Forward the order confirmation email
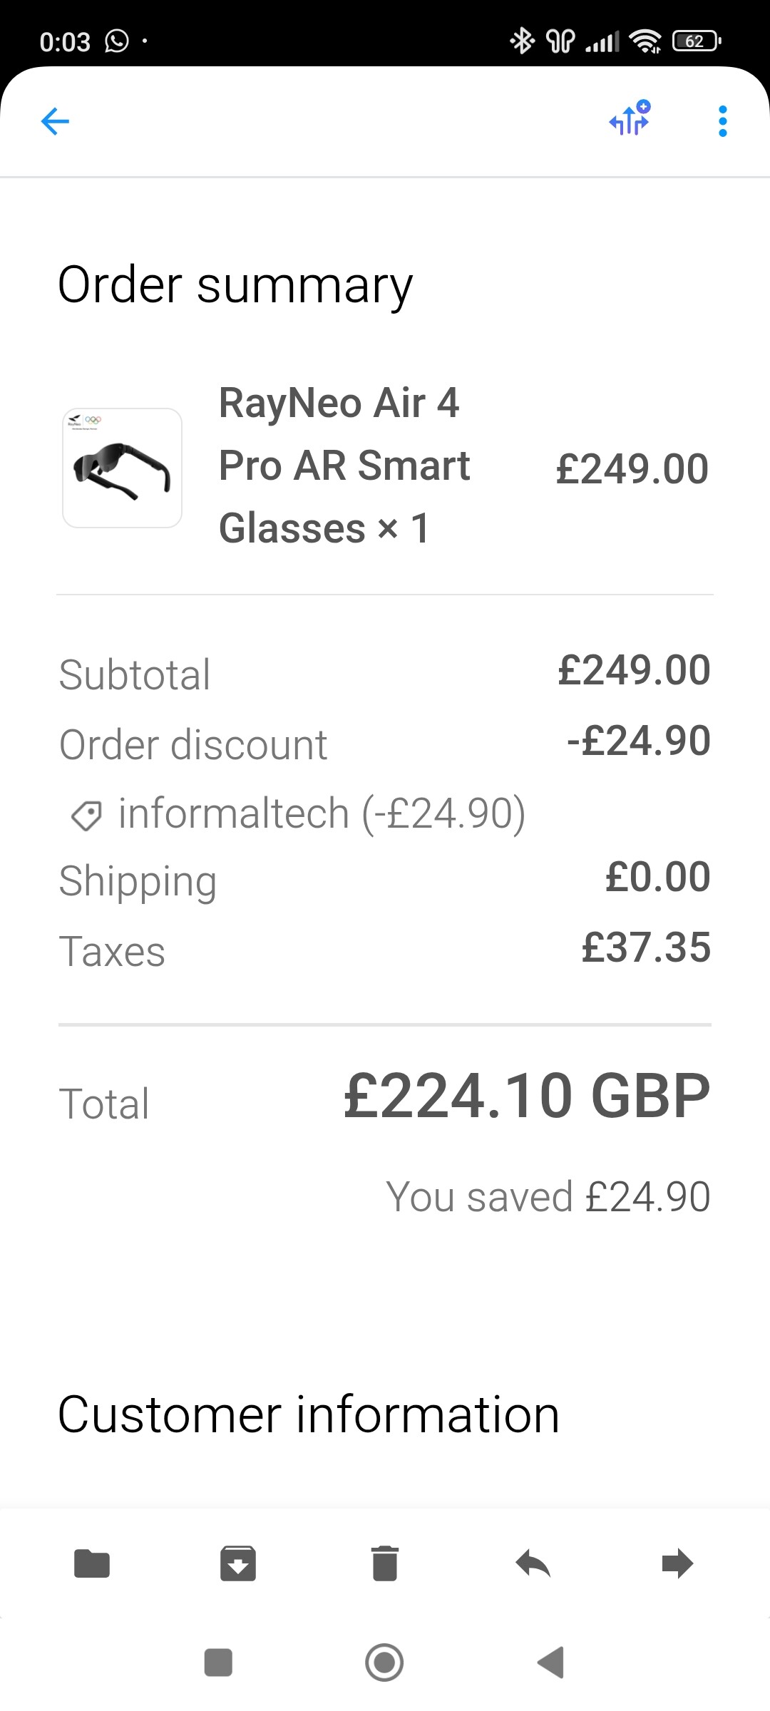770x1711 pixels. click(677, 1564)
